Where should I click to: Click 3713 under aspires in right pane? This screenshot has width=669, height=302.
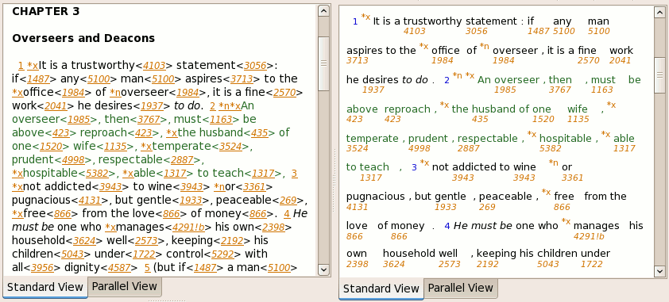tap(357, 60)
